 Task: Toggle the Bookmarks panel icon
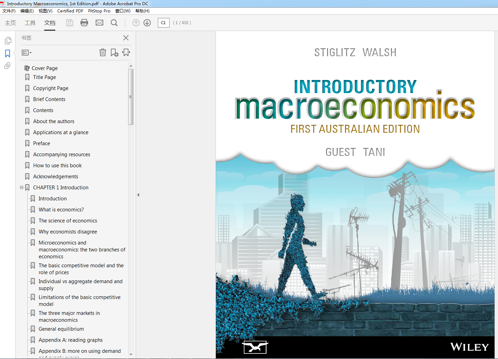point(8,53)
